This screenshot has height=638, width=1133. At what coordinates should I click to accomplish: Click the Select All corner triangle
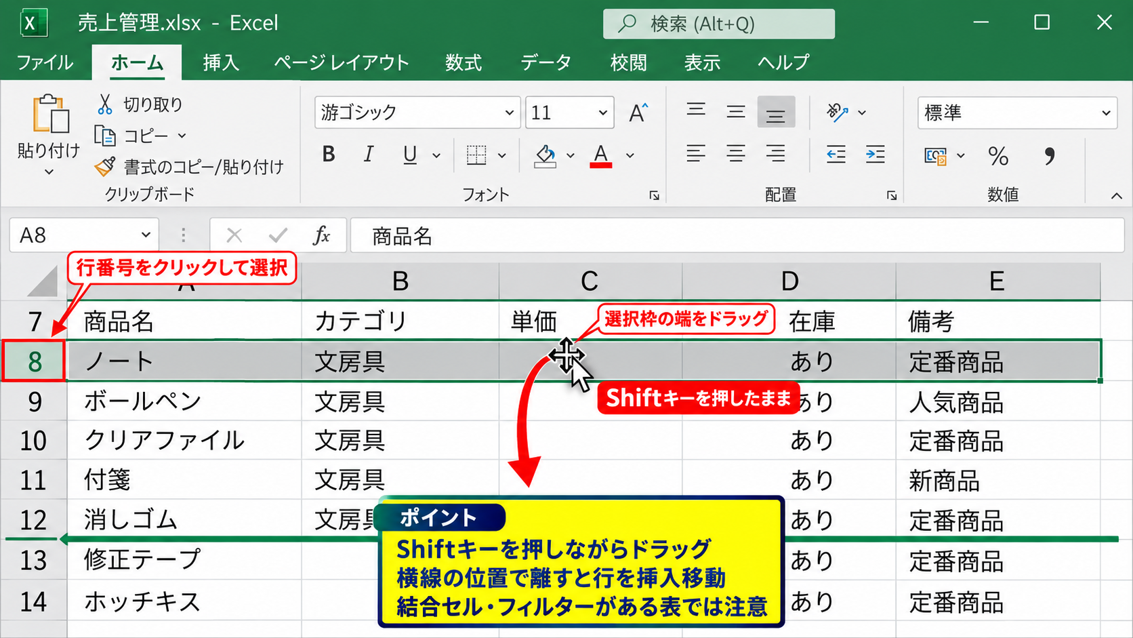pos(43,281)
